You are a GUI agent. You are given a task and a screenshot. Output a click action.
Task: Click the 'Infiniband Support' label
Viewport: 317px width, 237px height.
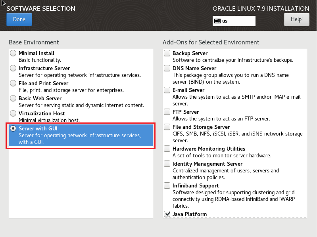[196, 185]
